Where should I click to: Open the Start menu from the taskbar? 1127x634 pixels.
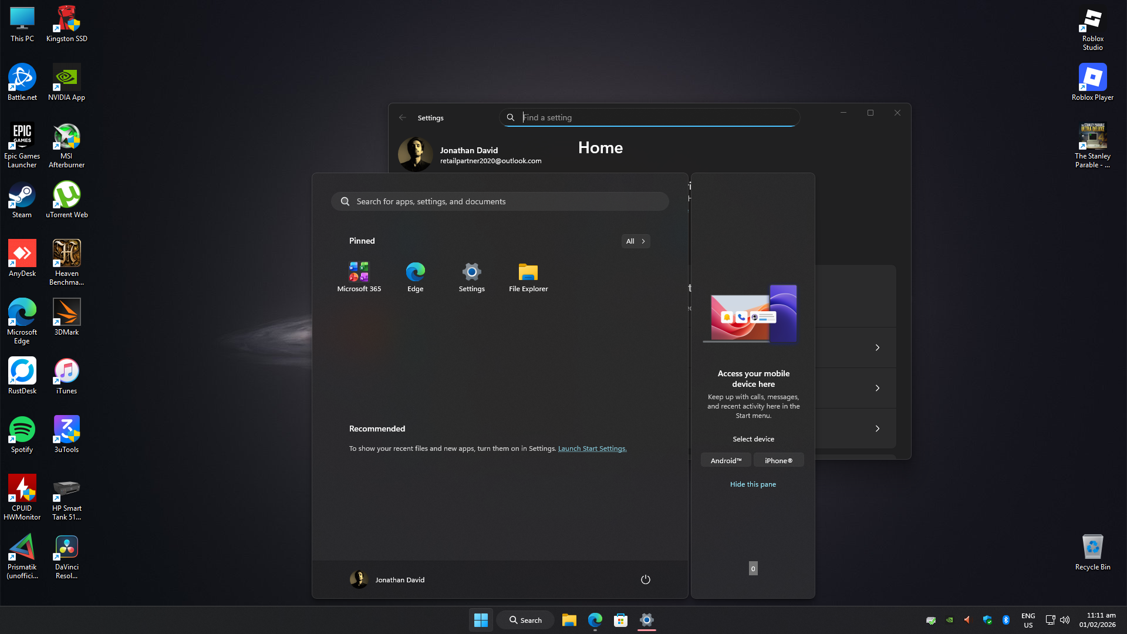click(481, 620)
